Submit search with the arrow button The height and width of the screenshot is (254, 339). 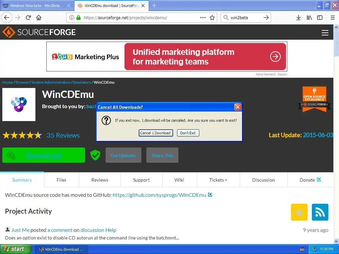(266, 18)
